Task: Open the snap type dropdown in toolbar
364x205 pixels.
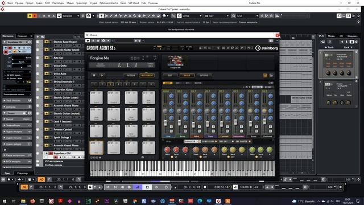Action: (x=192, y=16)
